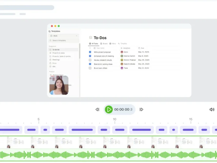Click Tiara's avatar icon
The image size is (217, 163).
122,68
